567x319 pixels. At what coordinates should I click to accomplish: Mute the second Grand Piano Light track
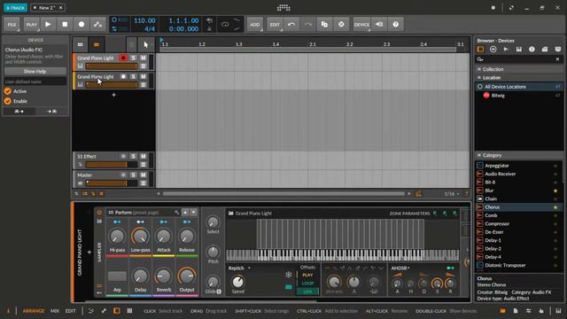(144, 77)
